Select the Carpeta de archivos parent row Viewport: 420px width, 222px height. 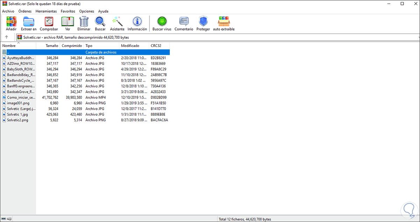[85, 52]
